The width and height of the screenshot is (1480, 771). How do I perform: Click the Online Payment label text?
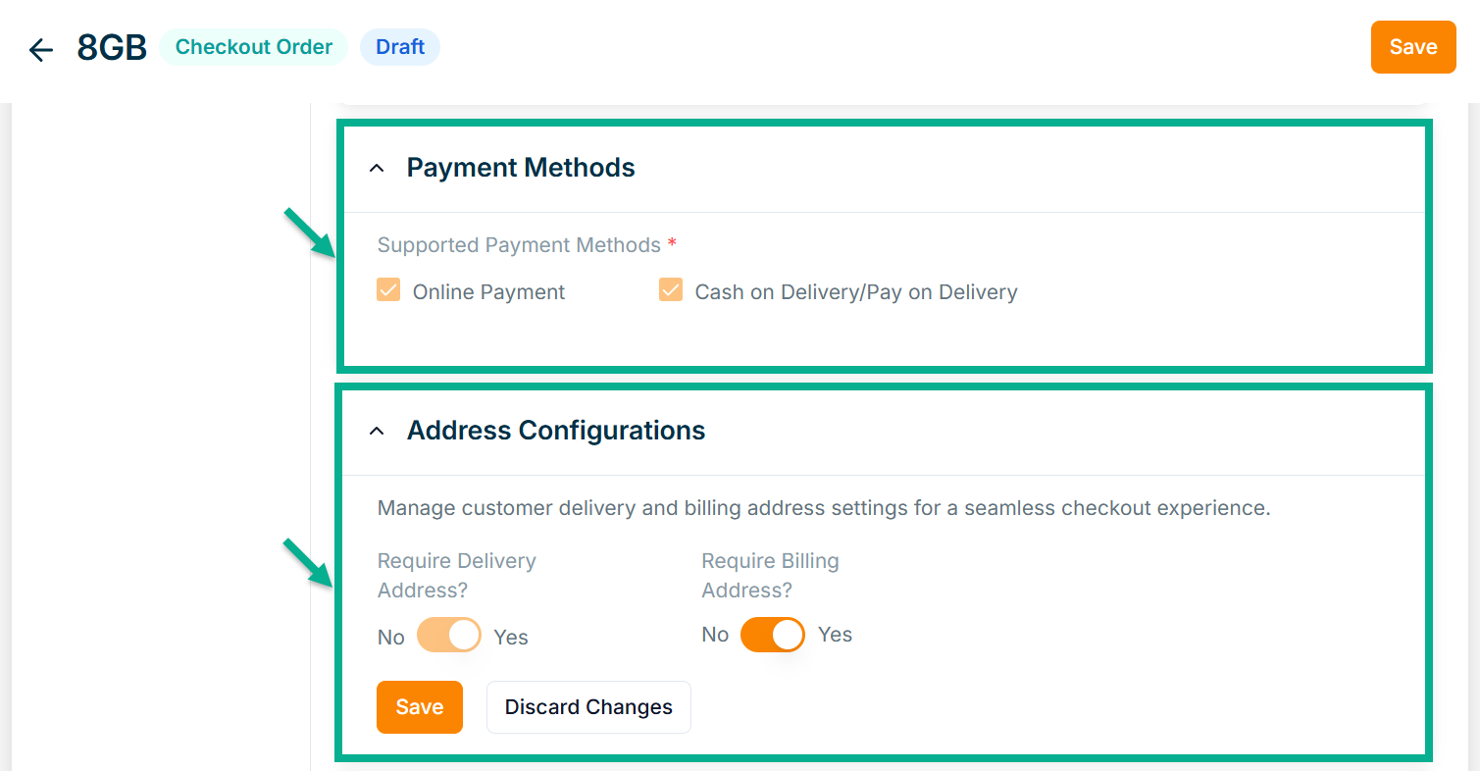[x=488, y=292]
